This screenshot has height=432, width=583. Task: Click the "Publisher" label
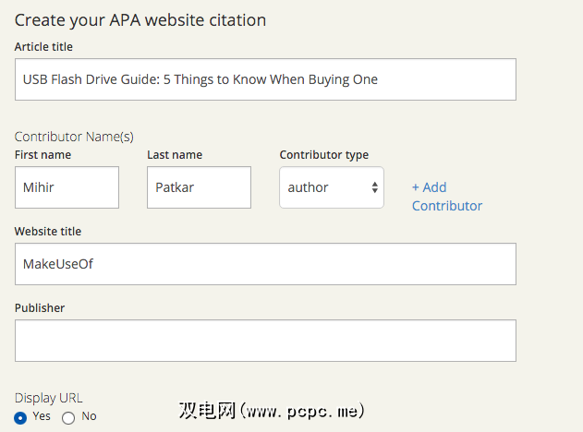point(40,307)
